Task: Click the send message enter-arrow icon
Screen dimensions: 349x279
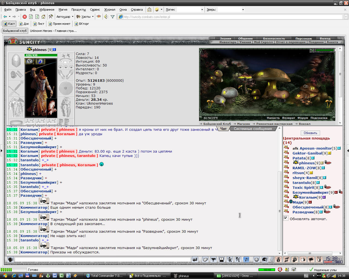Action: pos(195,260)
